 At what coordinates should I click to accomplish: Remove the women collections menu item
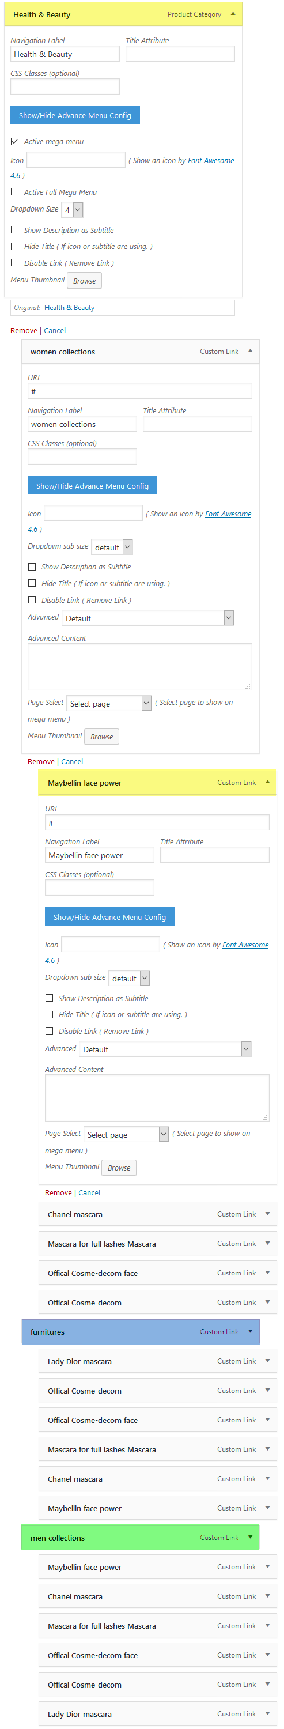point(41,762)
